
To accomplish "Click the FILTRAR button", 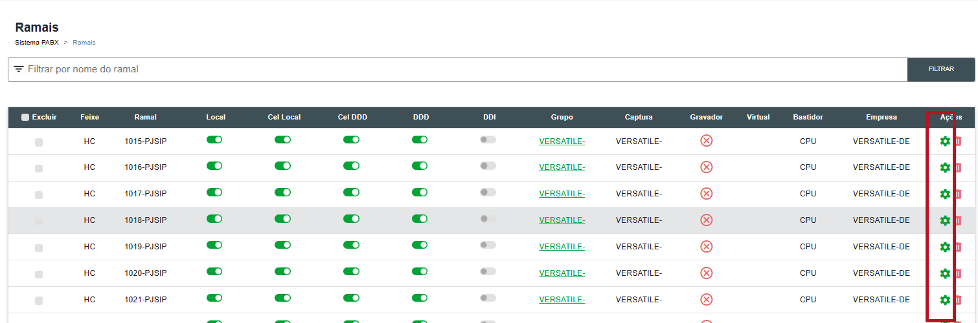I will click(941, 69).
